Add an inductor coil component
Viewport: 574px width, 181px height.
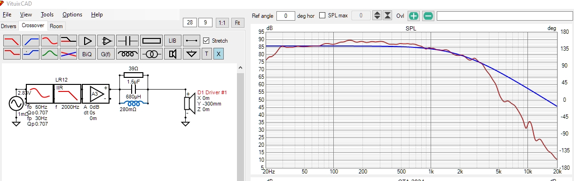[x=127, y=54]
